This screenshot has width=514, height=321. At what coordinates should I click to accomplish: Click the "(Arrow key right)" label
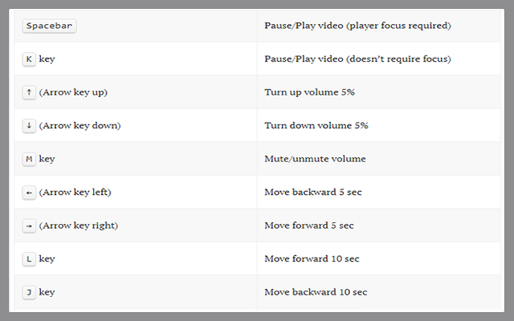point(78,226)
